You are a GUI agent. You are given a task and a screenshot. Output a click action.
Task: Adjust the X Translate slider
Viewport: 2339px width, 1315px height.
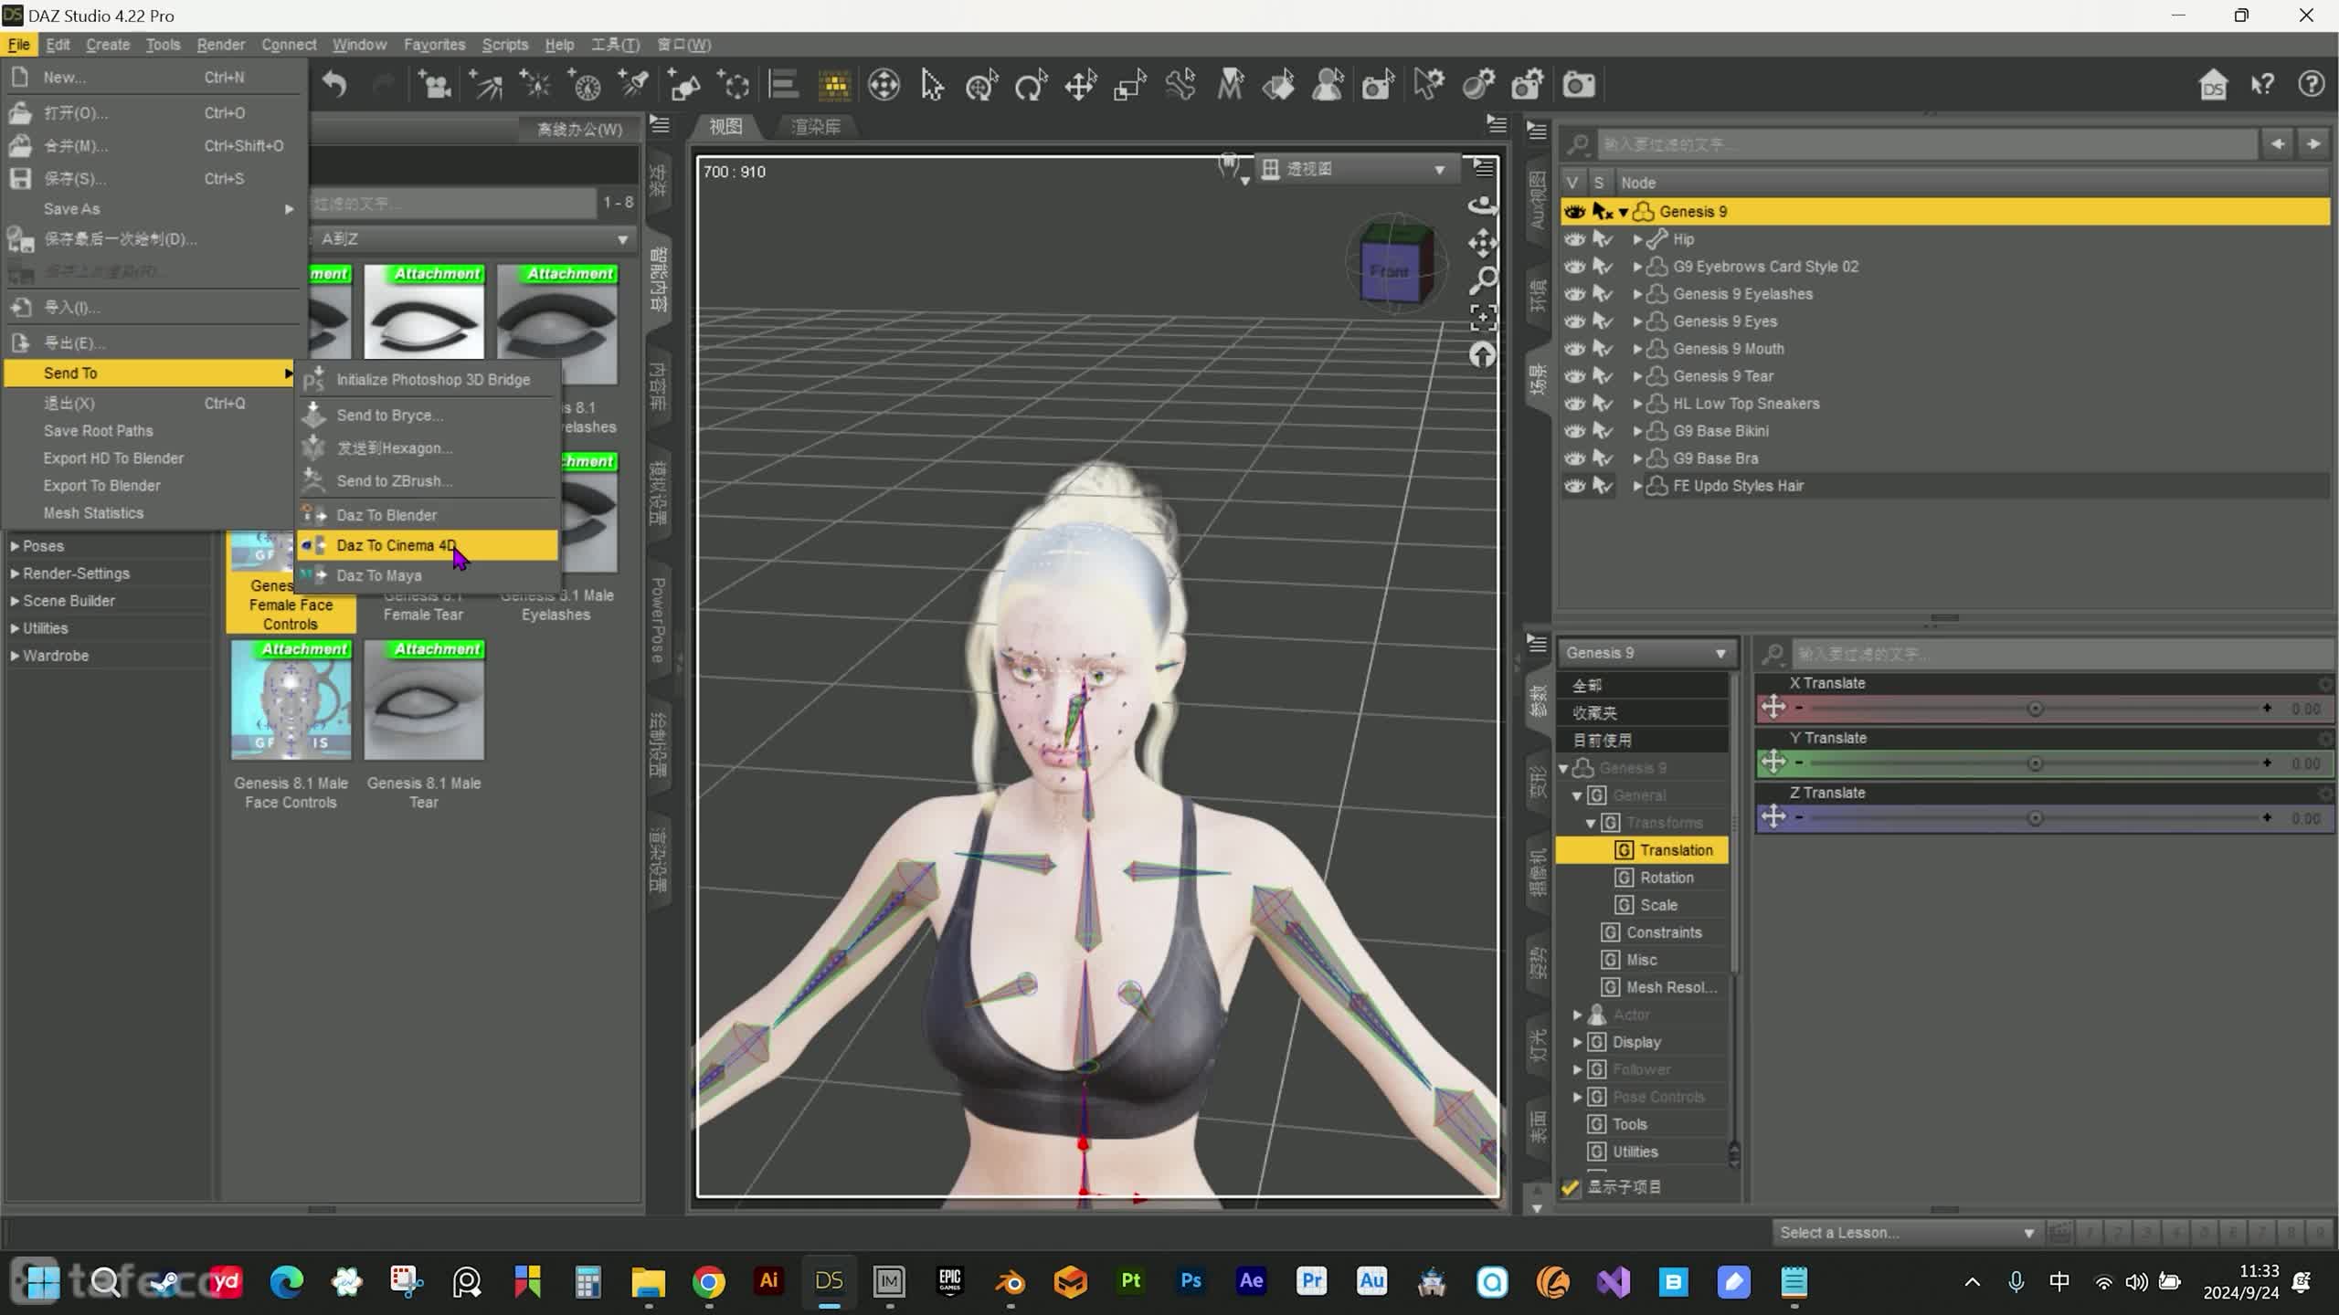(2035, 709)
